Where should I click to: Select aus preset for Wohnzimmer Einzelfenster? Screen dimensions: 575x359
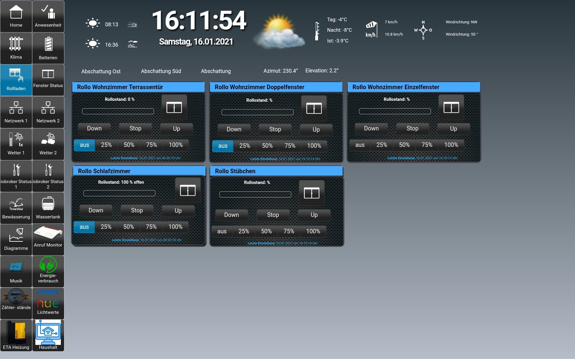coord(360,145)
